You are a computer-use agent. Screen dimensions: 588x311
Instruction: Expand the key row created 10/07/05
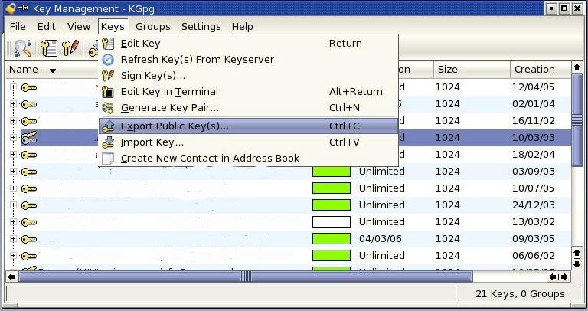click(13, 188)
